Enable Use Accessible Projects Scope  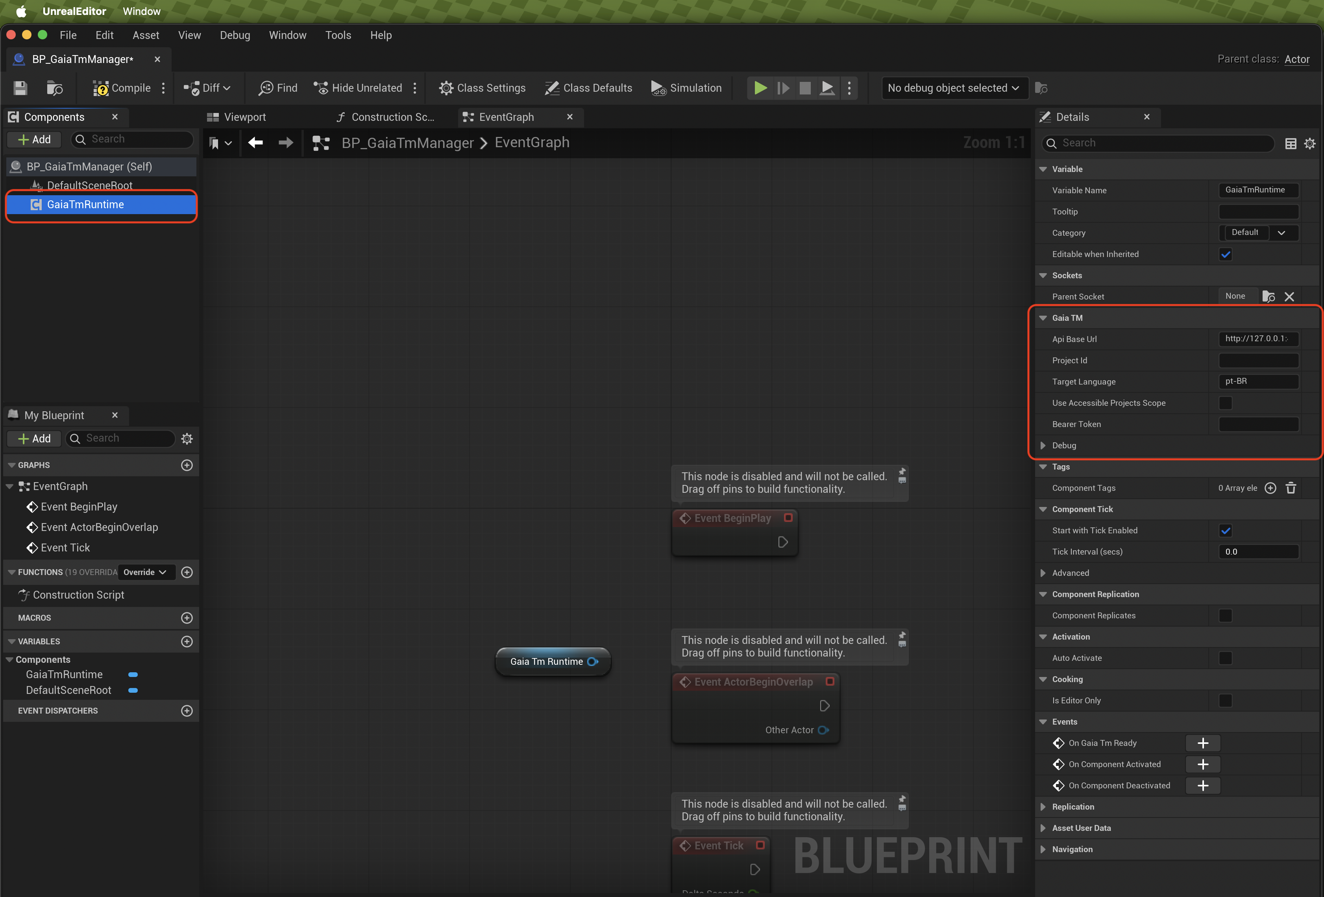click(1226, 403)
